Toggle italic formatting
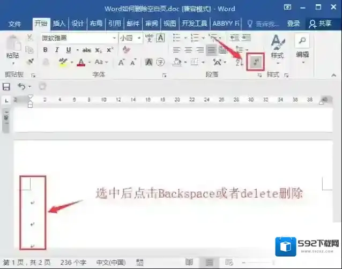 (x=57, y=50)
